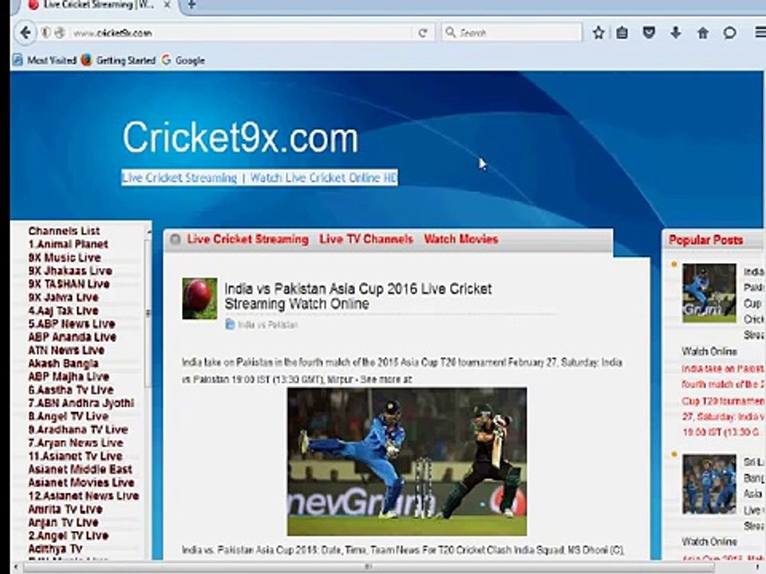Open 7.Aryan News Live channel
Image resolution: width=766 pixels, height=574 pixels.
coord(76,442)
